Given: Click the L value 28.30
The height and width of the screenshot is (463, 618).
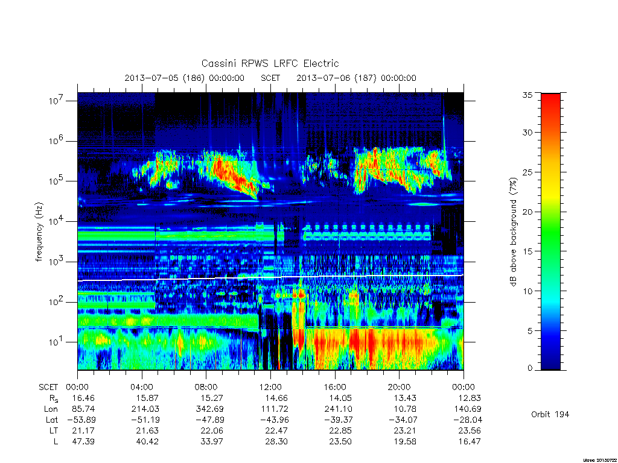Looking at the screenshot, I should pos(276,441).
